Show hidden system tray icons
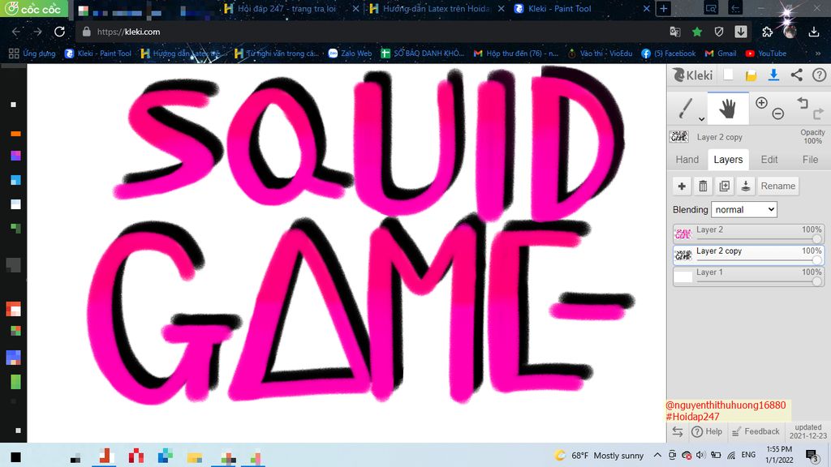The height and width of the screenshot is (467, 831). pos(657,455)
